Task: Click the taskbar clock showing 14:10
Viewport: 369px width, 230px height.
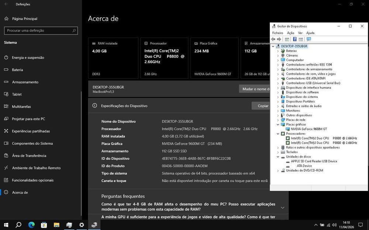Action: tap(346, 225)
